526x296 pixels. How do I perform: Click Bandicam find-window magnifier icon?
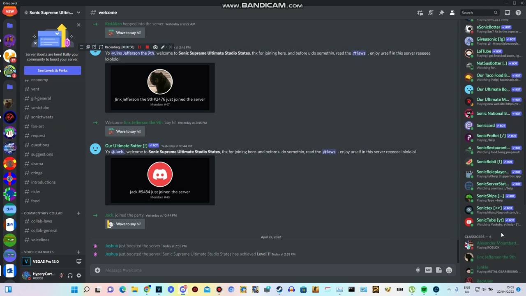pyautogui.click(x=94, y=47)
